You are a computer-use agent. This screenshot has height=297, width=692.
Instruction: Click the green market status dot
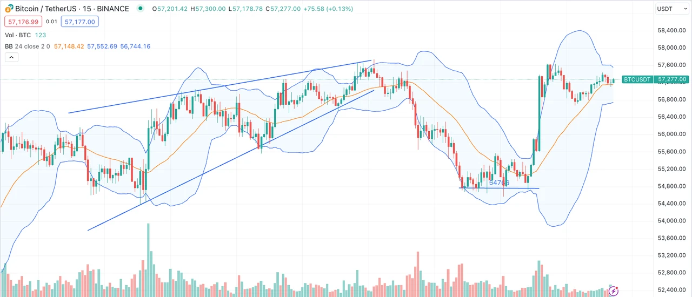click(x=141, y=9)
